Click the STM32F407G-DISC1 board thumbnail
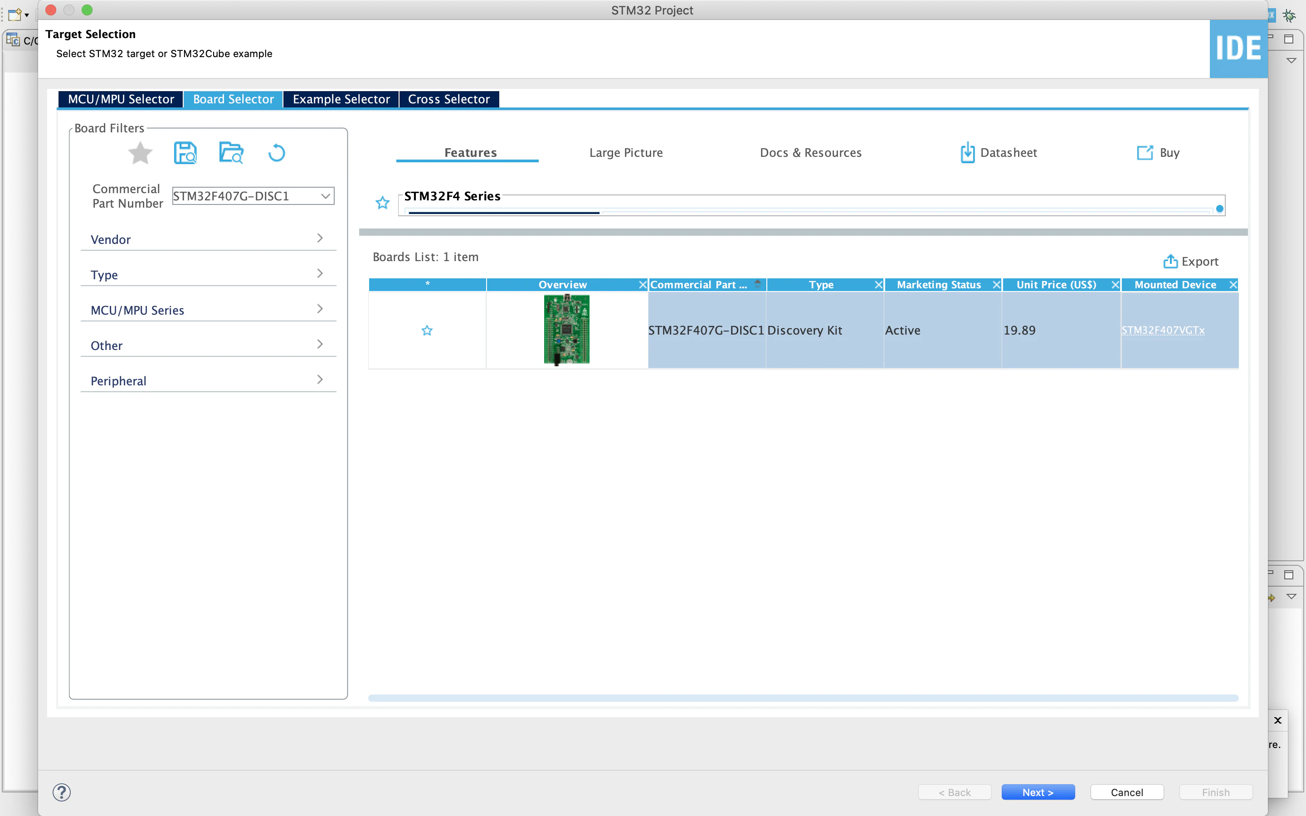 pyautogui.click(x=566, y=329)
